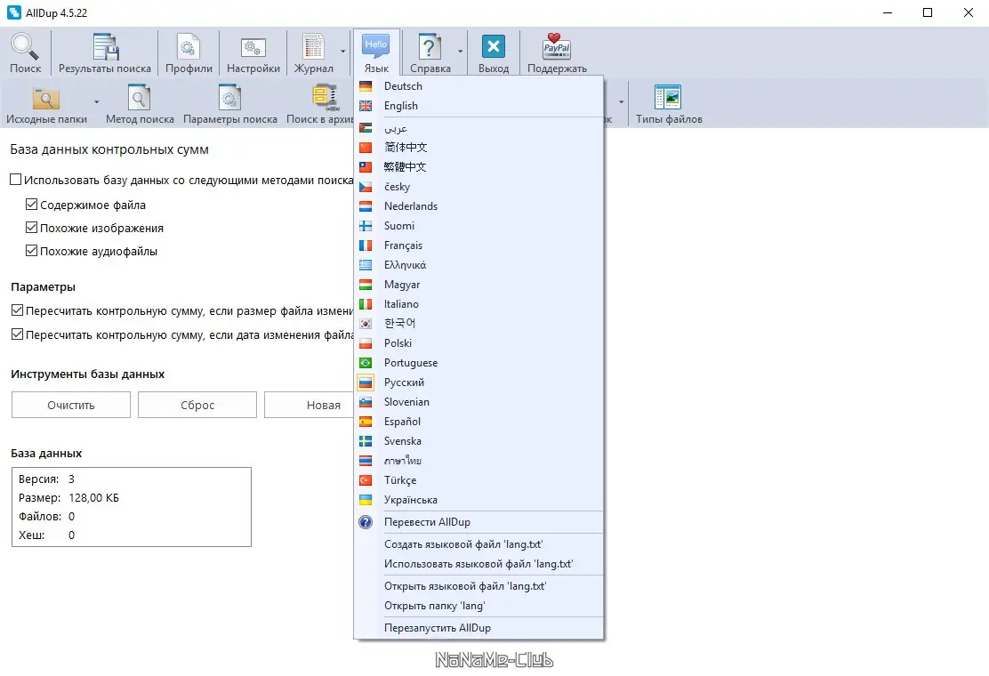Toggle Похожие аудиофайлы checkbox
This screenshot has height=676, width=989.
pos(31,250)
